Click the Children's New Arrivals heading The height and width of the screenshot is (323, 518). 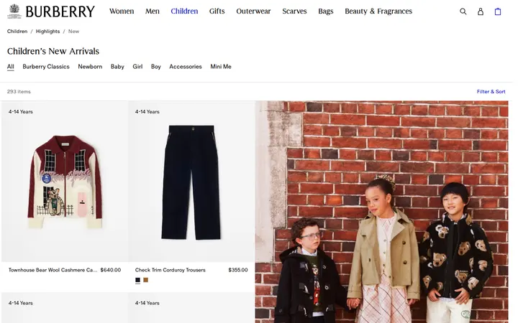(53, 52)
